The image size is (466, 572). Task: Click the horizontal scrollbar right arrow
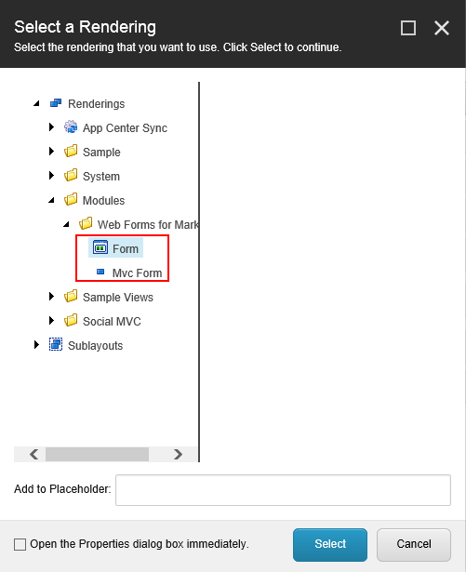pos(178,454)
